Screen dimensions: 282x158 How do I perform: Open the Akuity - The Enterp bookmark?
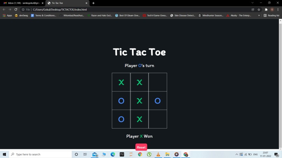click(239, 15)
